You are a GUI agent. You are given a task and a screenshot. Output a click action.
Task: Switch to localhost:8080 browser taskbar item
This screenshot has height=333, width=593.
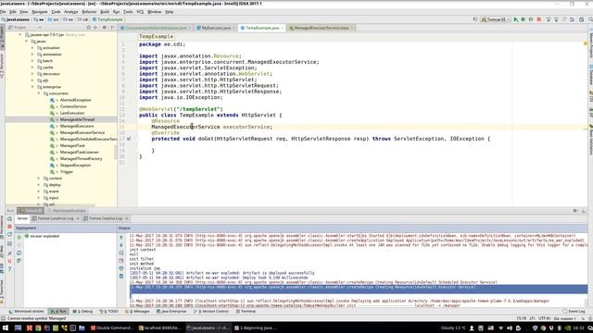click(160, 328)
